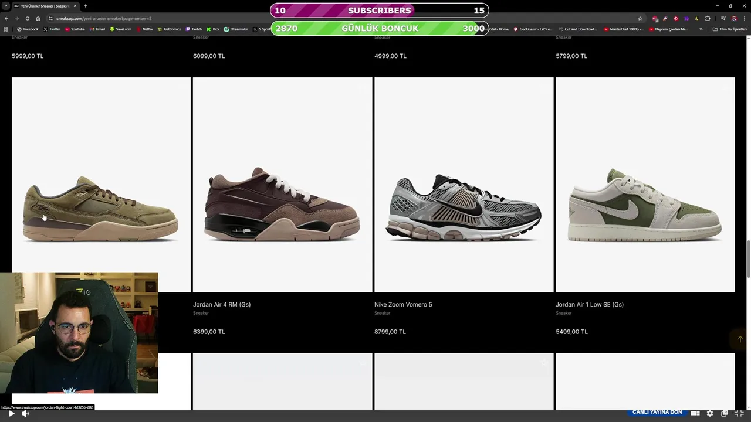Click the back-to-top arrow button
This screenshot has width=751, height=422.
(739, 339)
